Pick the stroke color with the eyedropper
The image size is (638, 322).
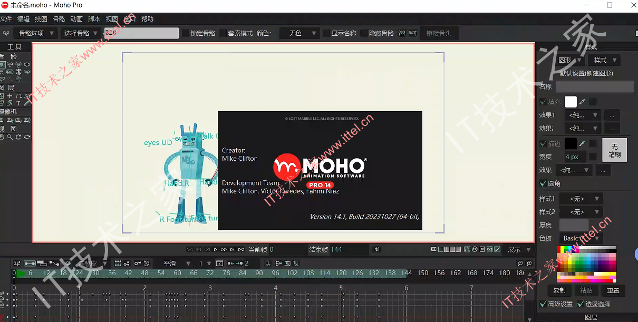click(x=583, y=143)
